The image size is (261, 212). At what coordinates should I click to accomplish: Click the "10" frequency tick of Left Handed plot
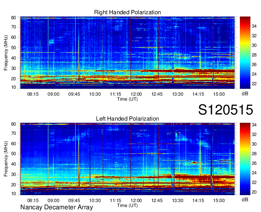(13, 194)
